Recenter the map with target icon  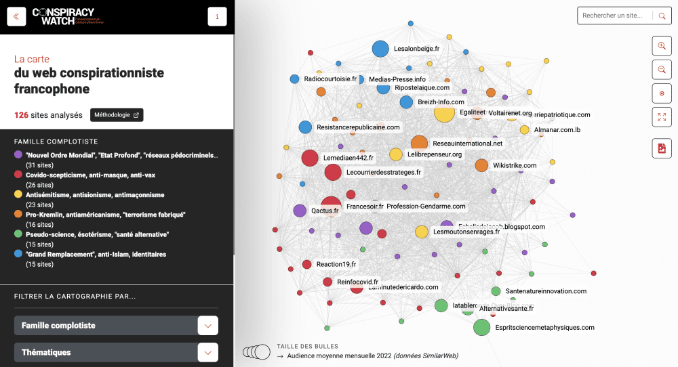click(662, 93)
